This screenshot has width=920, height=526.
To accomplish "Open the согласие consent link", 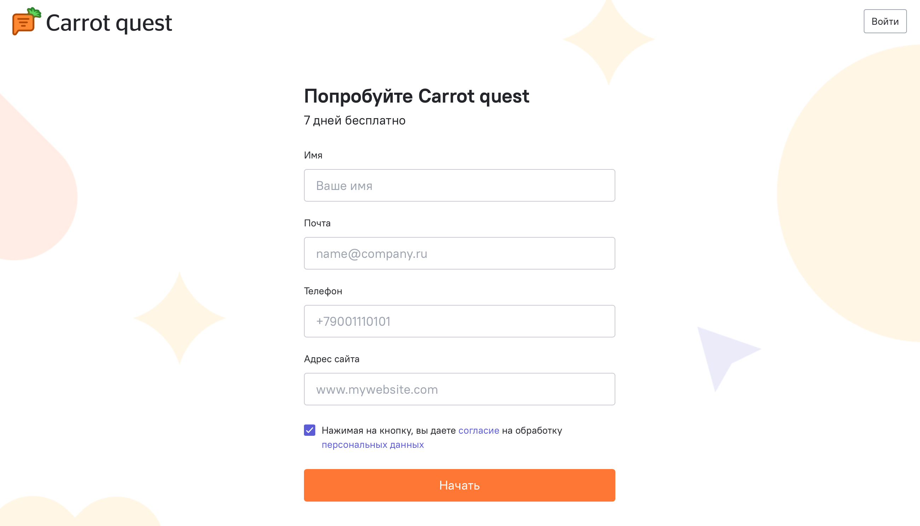I will click(478, 430).
